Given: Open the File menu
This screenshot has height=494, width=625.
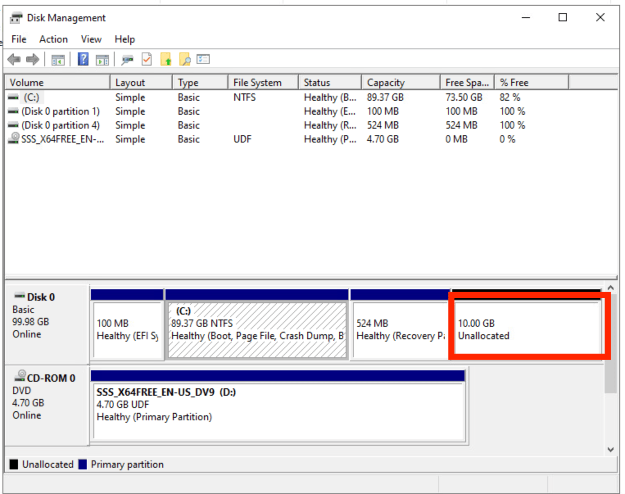Looking at the screenshot, I should point(18,39).
